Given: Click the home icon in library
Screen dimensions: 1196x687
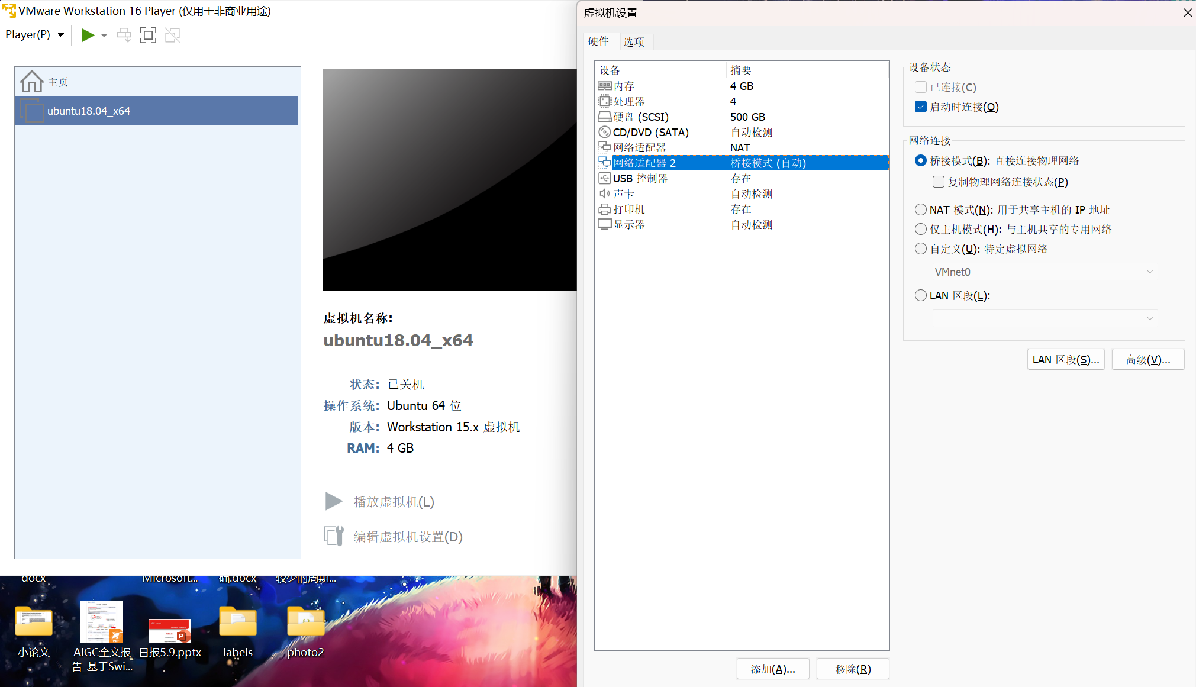Looking at the screenshot, I should click(31, 82).
